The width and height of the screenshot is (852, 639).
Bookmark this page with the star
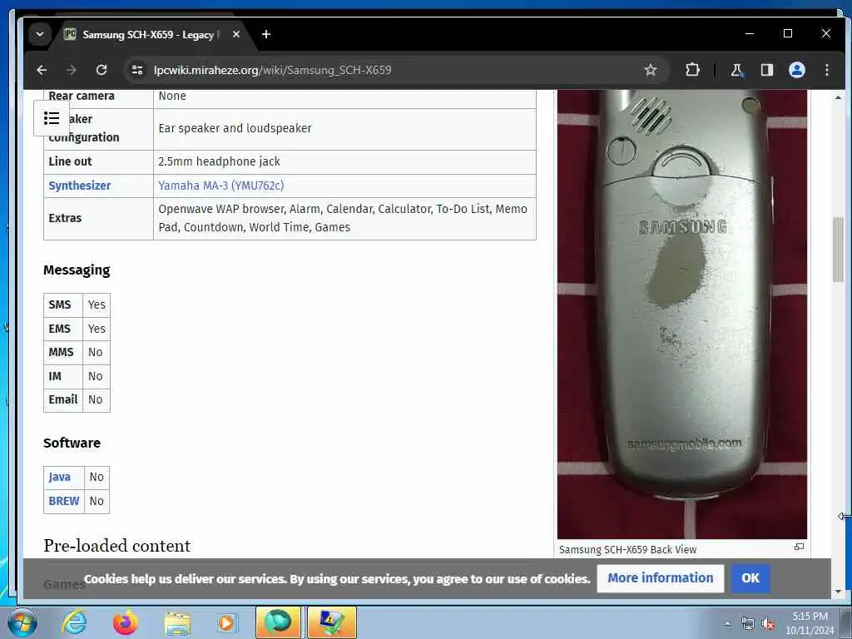click(651, 70)
